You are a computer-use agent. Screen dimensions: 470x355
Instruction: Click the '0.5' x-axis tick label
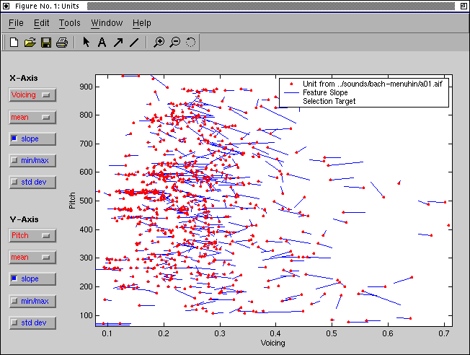(332, 333)
